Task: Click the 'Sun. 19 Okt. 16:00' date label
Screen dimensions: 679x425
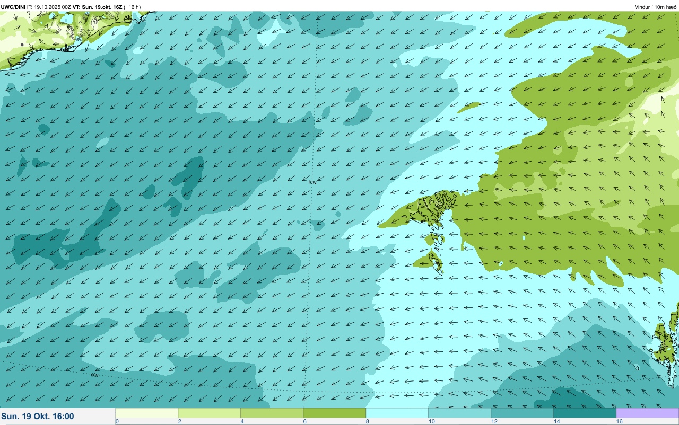Action: 38,417
